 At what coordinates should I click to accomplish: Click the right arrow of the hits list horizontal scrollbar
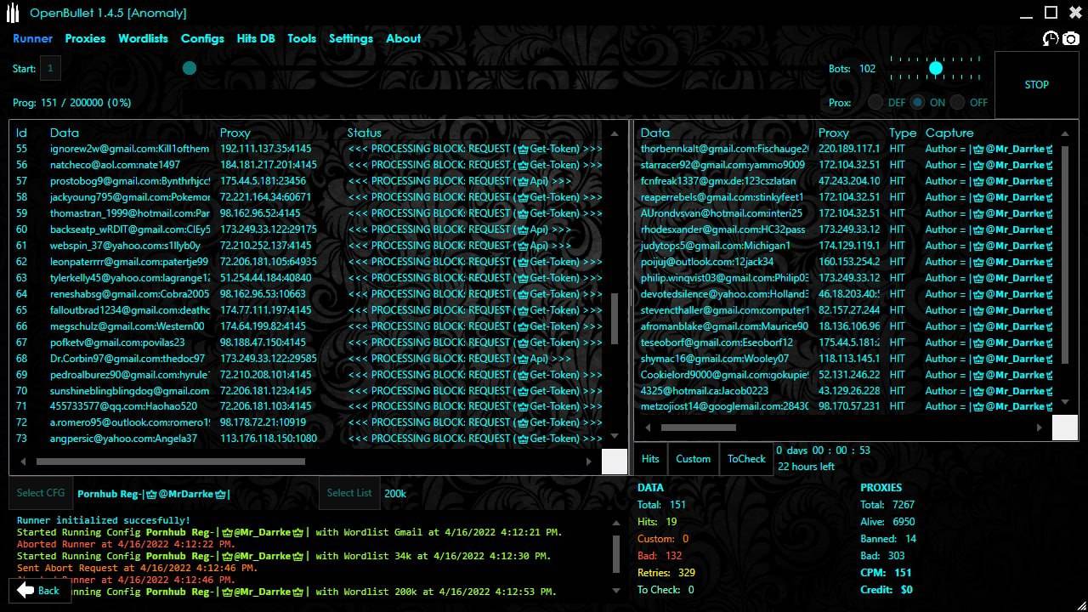point(1040,428)
